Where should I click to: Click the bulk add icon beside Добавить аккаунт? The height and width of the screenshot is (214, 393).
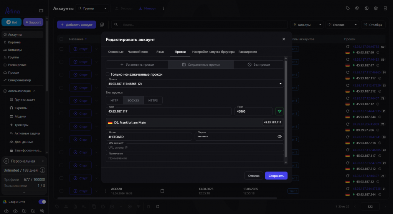pos(102,25)
